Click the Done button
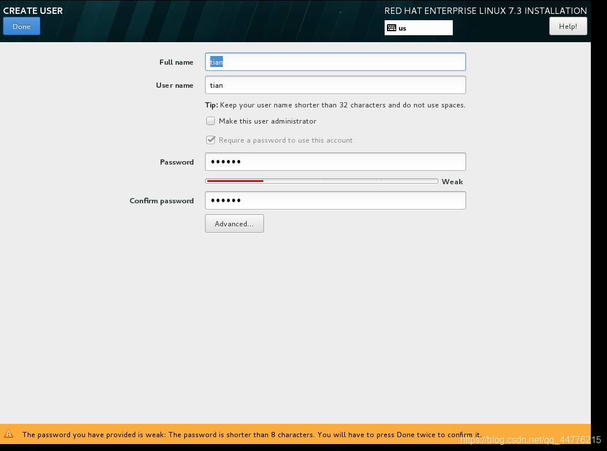Image resolution: width=607 pixels, height=451 pixels. pos(21,27)
